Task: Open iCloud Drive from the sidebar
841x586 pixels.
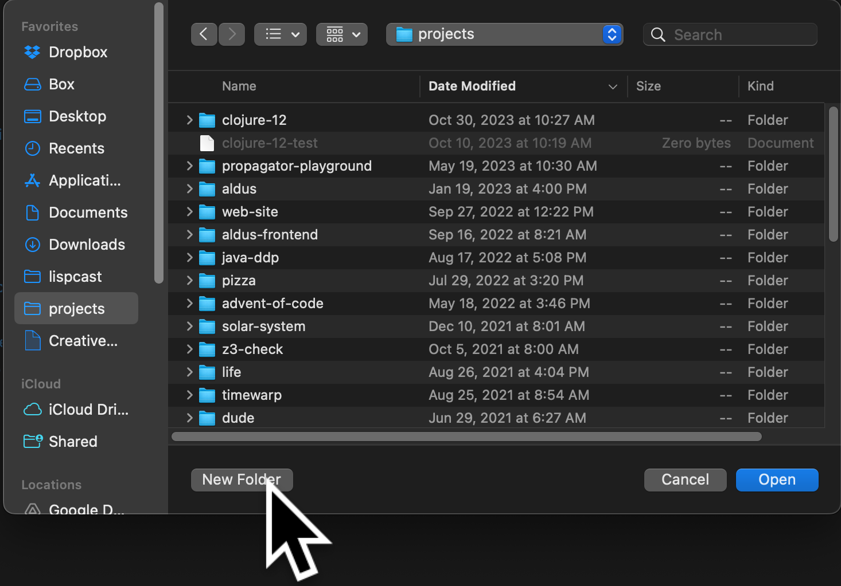Action: (x=89, y=410)
